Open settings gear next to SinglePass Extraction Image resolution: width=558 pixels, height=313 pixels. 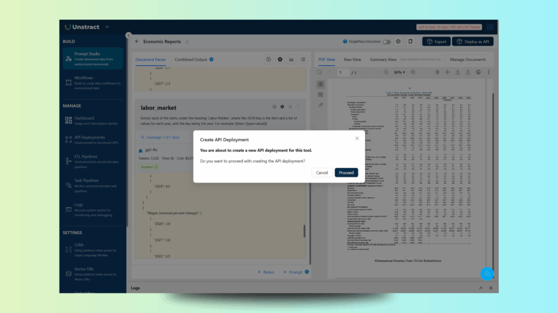(398, 42)
